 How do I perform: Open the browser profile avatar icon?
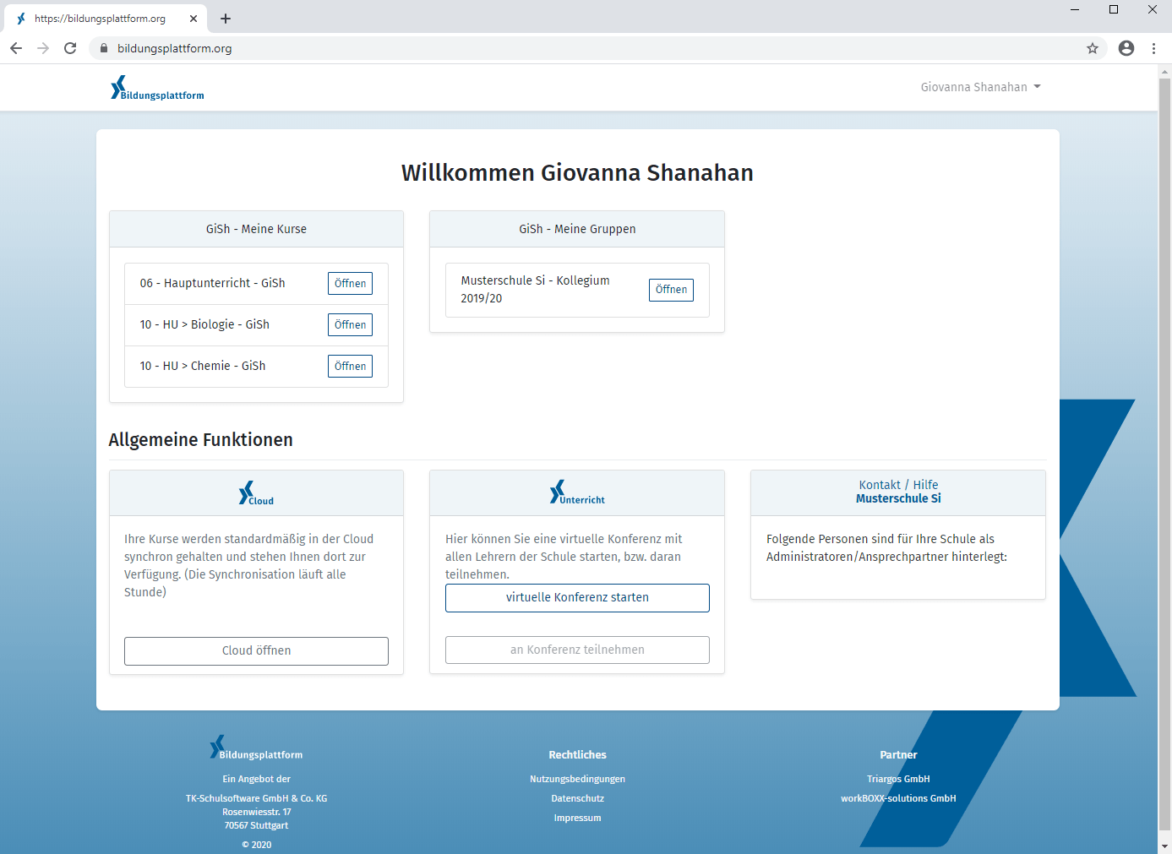(x=1126, y=48)
